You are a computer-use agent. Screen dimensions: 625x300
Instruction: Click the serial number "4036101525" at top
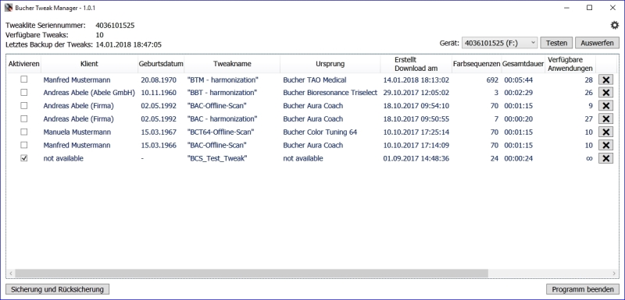(115, 26)
